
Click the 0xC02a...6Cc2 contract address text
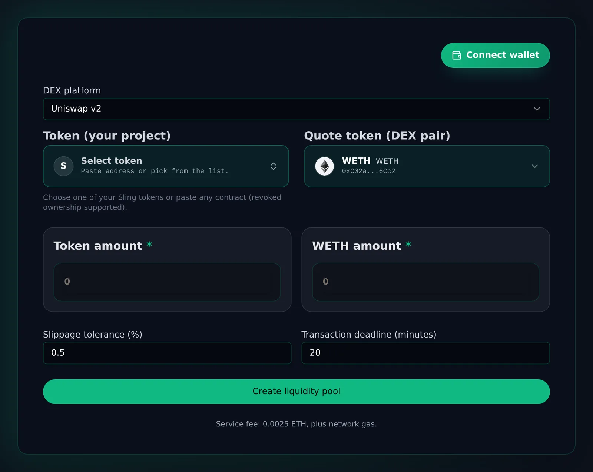[x=368, y=171]
